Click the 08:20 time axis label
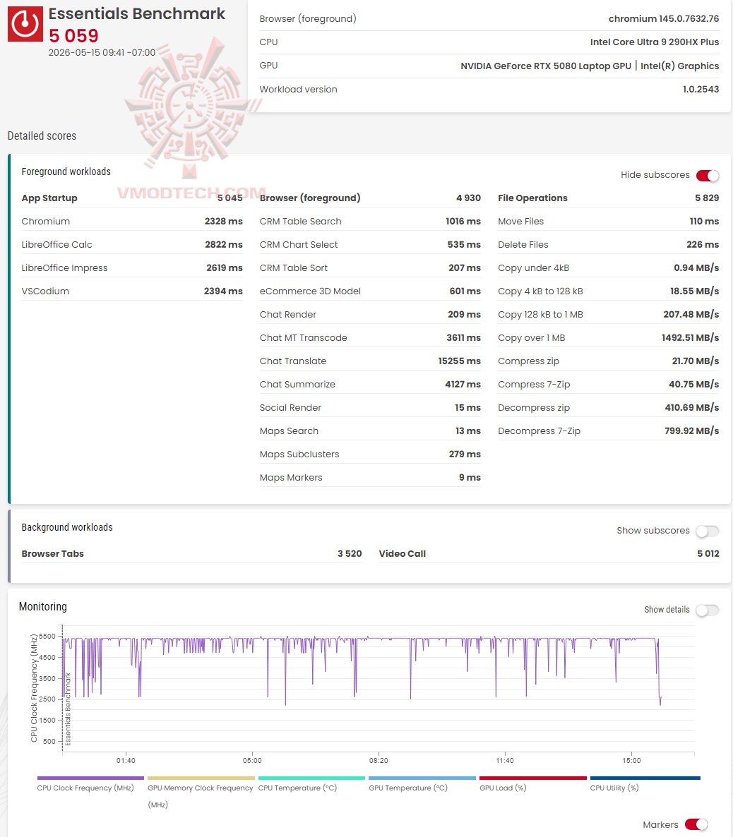 [x=379, y=760]
